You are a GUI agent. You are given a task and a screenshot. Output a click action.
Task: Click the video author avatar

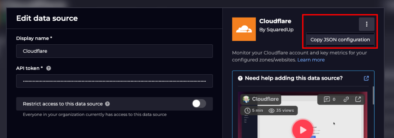point(246,99)
